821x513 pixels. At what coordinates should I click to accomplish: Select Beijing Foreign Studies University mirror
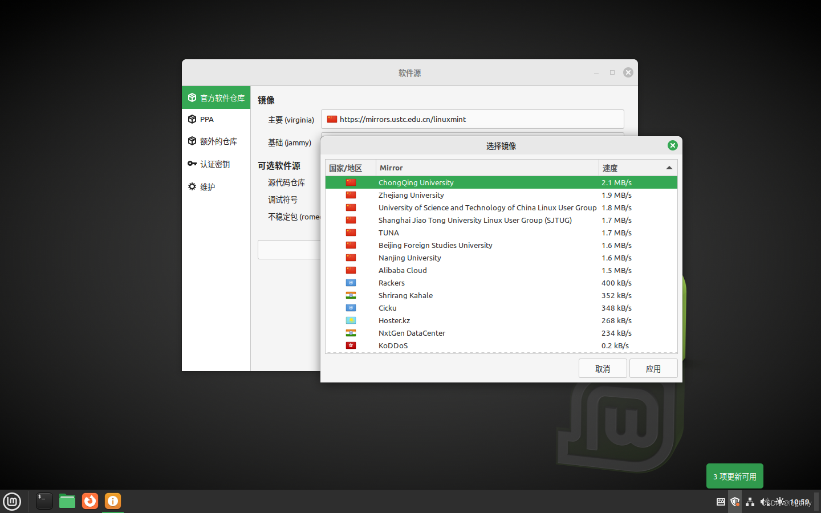coord(501,245)
